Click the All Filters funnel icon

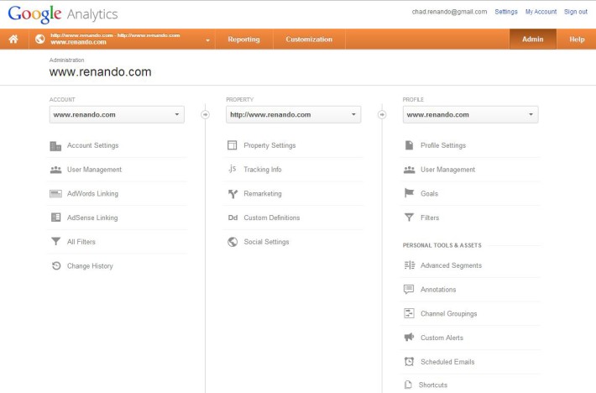coord(56,241)
